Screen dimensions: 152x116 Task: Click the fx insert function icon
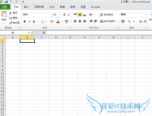point(44,33)
